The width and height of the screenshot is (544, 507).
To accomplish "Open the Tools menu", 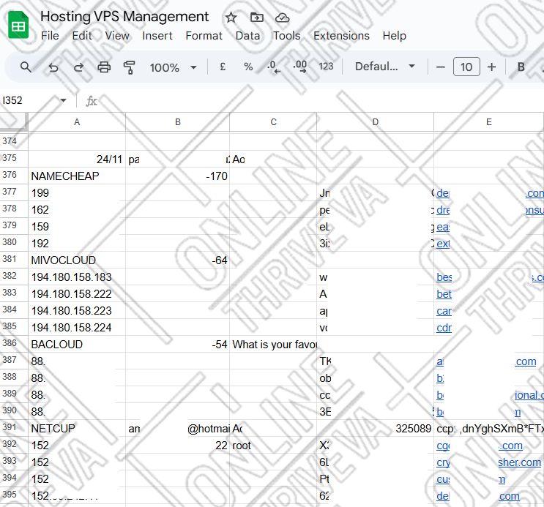I will click(x=286, y=36).
